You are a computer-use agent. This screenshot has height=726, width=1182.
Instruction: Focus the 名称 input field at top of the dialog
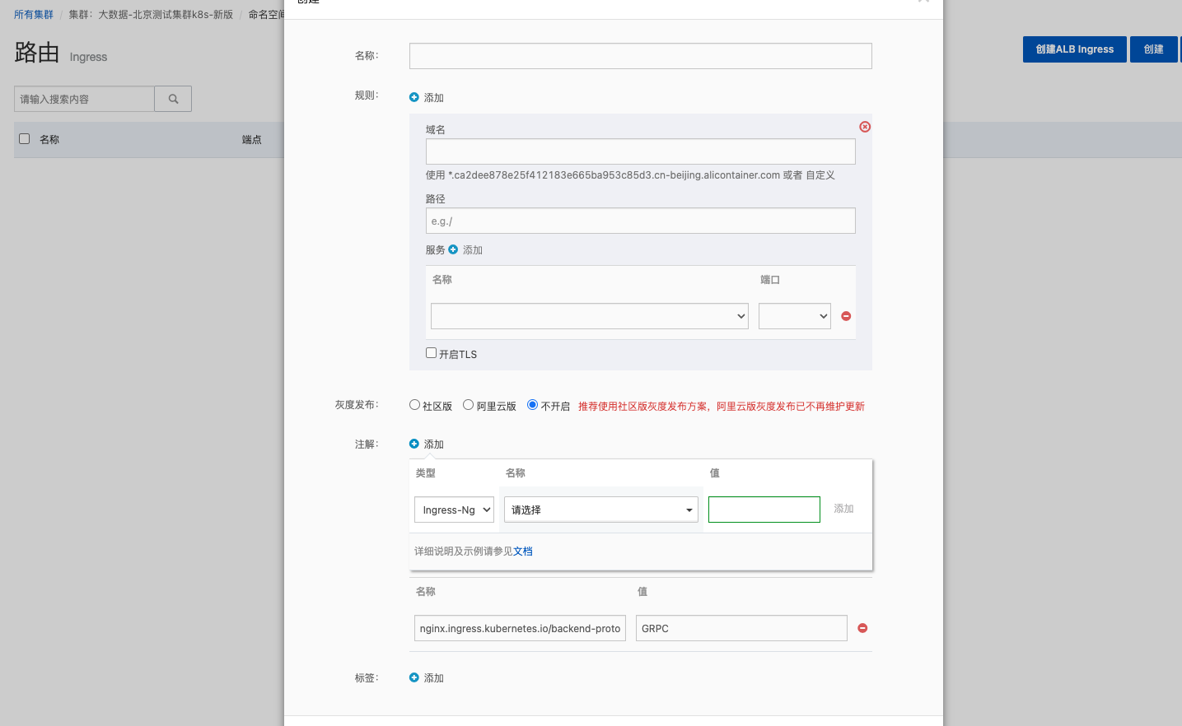(641, 56)
